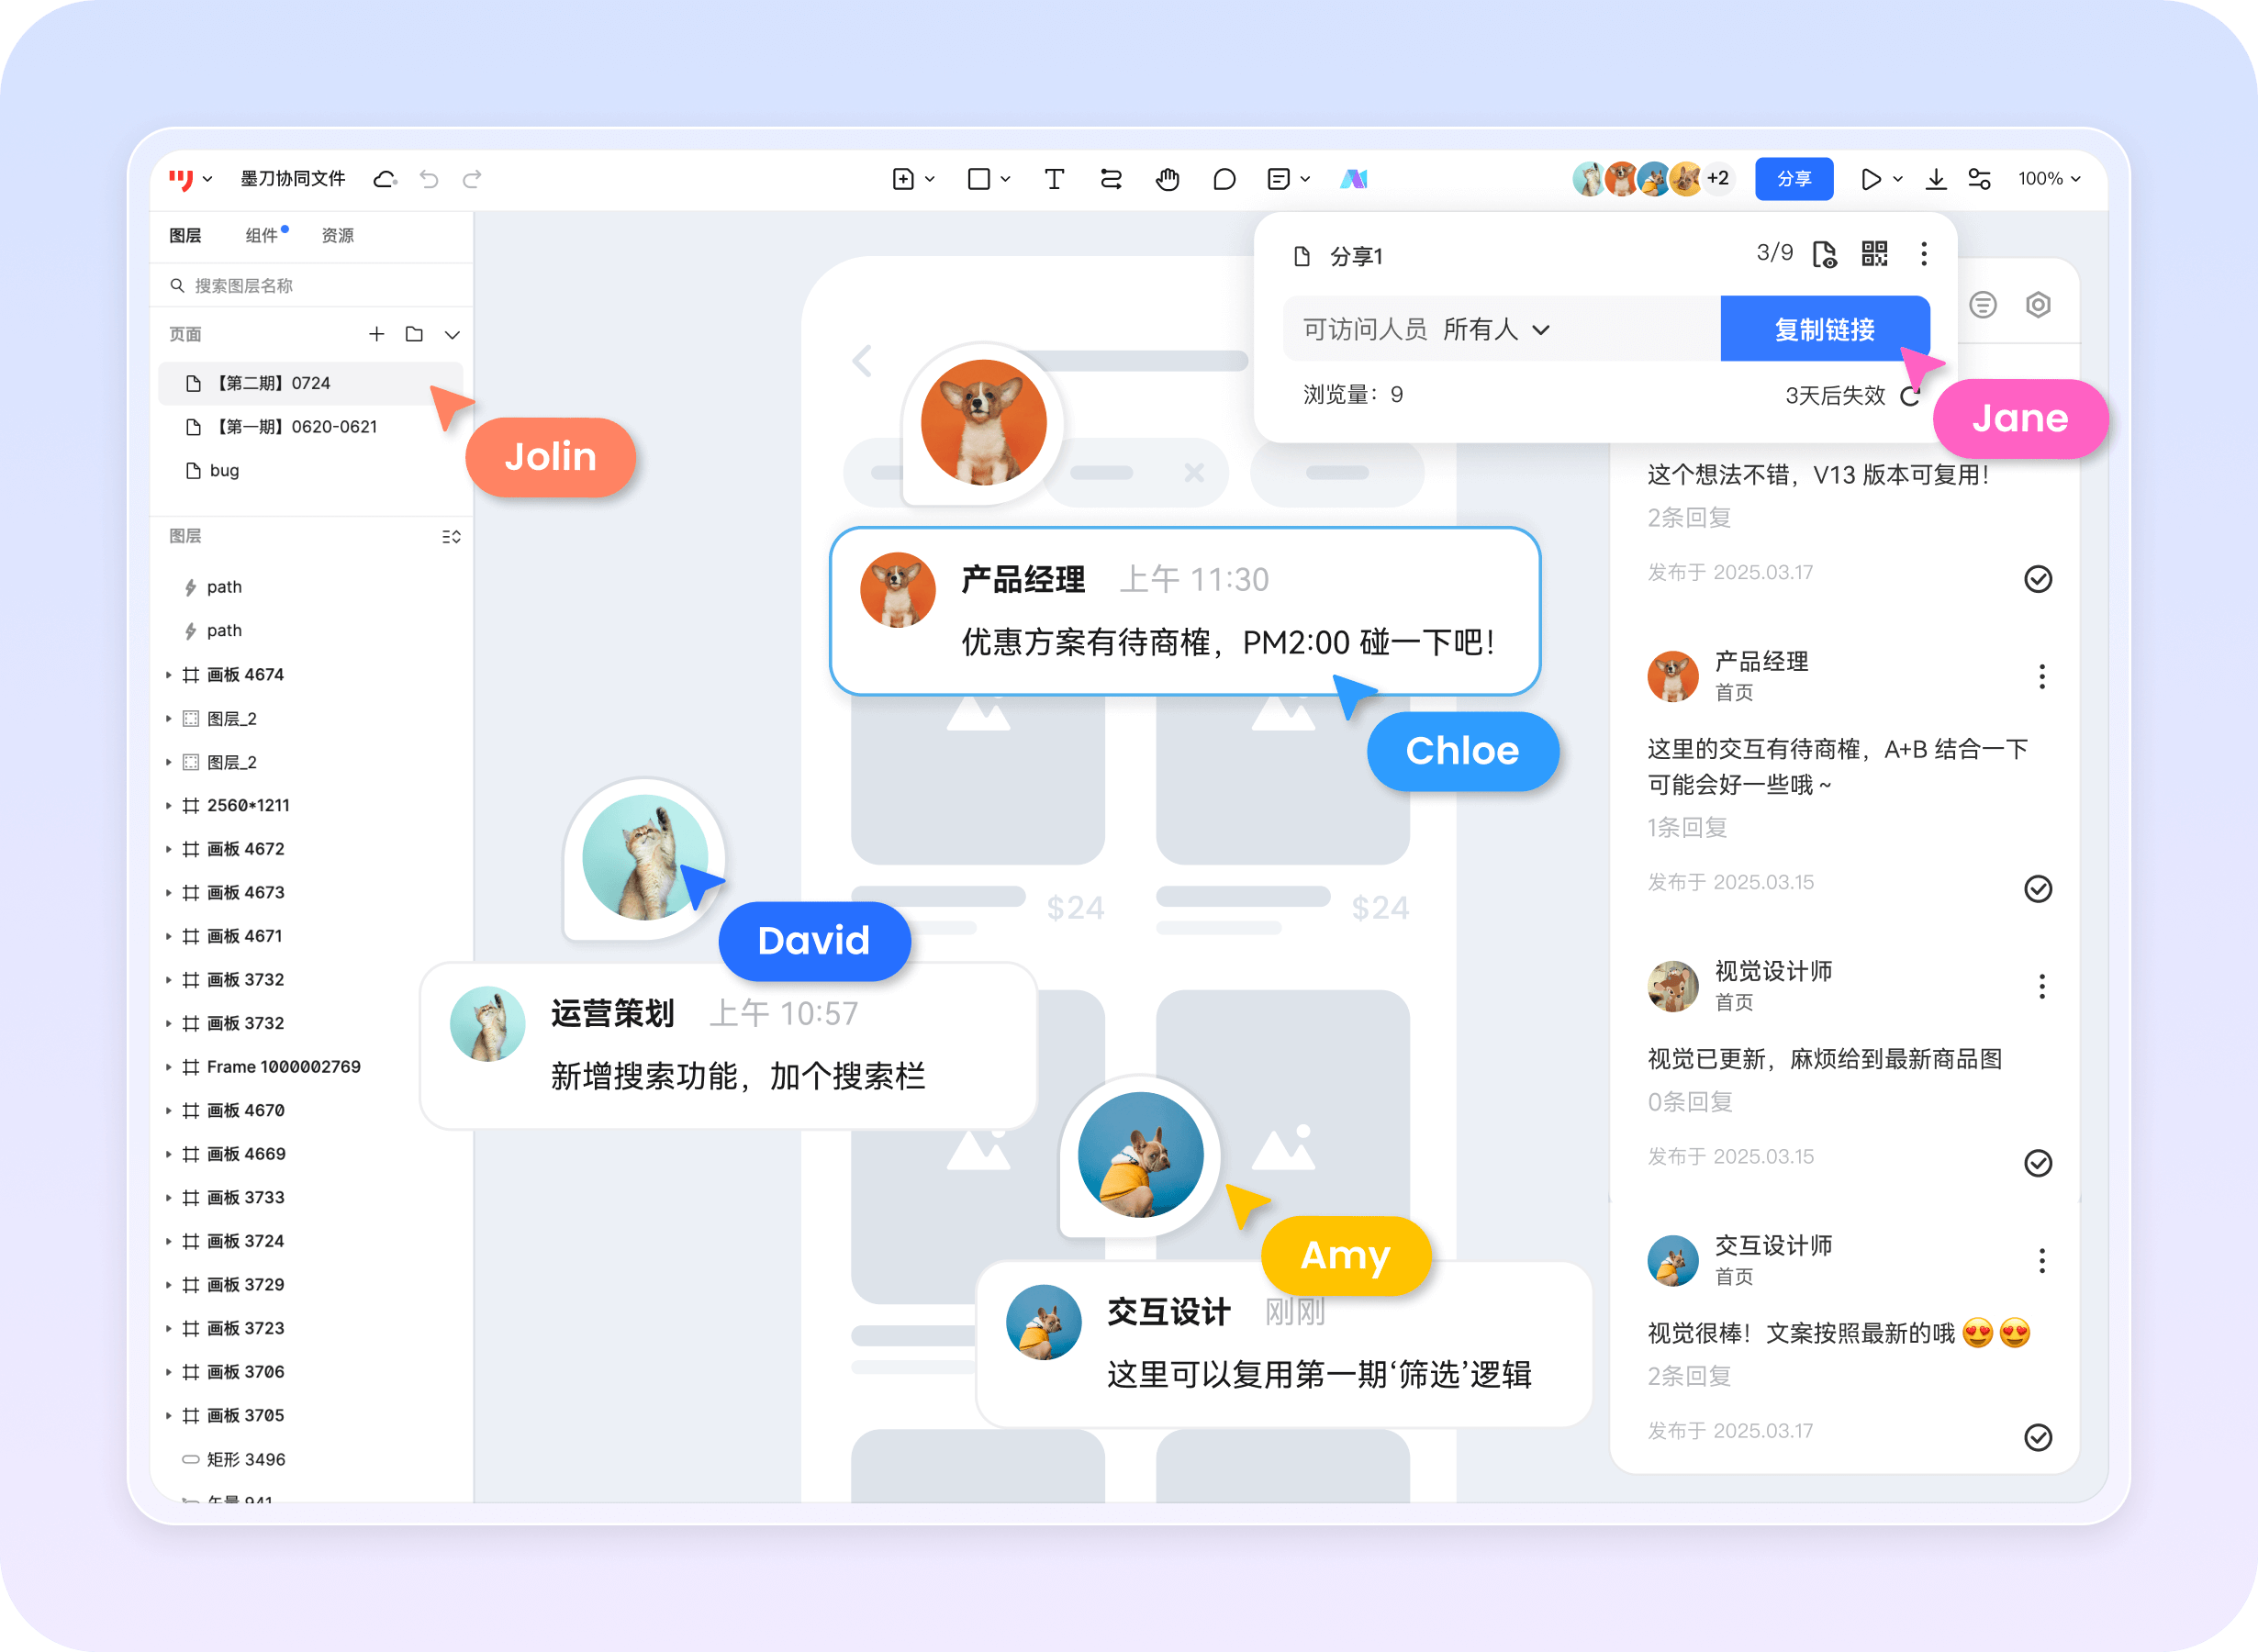This screenshot has width=2258, height=1652.
Task: Open more options for 视觉设计师 comment
Action: click(2042, 987)
